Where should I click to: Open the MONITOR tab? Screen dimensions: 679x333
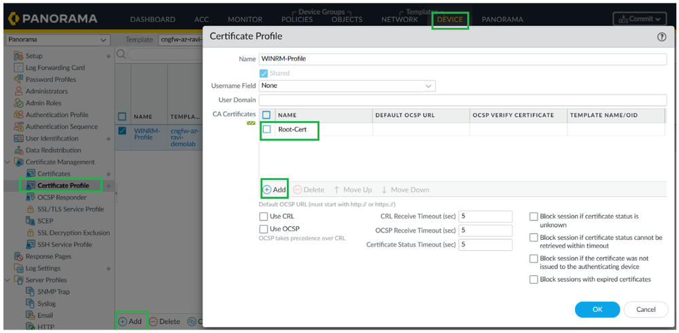click(245, 19)
